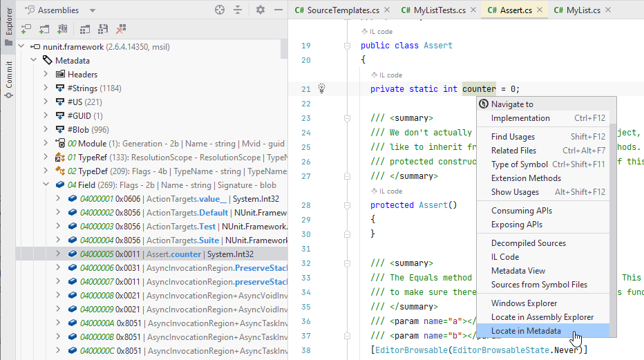
Task: Expand the #Strings metadata node
Action: pyautogui.click(x=45, y=88)
